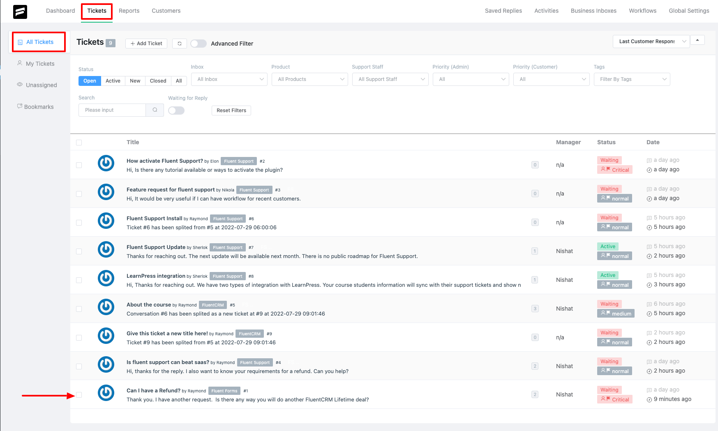The width and height of the screenshot is (718, 431).
Task: Open the All Support Staff dropdown
Action: (390, 79)
